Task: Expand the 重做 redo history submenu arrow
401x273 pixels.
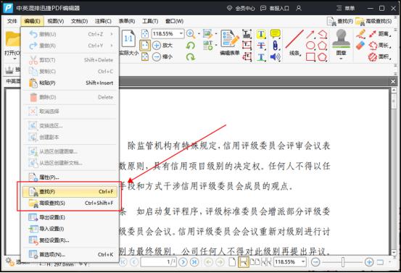Action: click(x=112, y=46)
